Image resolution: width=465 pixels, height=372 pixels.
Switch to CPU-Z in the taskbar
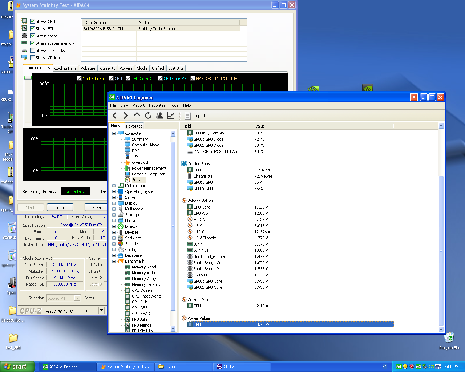pos(242,367)
